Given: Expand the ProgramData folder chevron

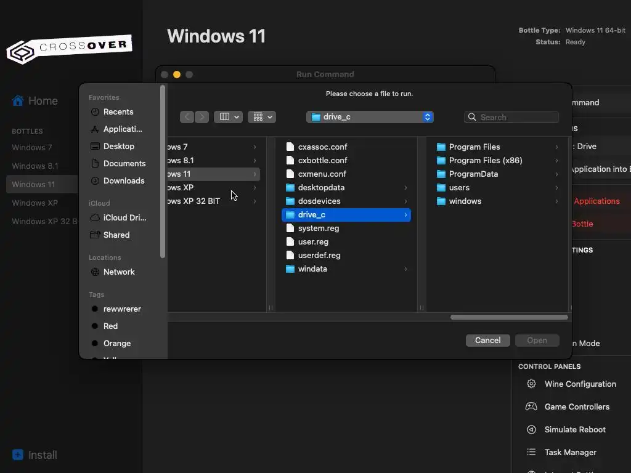Looking at the screenshot, I should pos(556,174).
